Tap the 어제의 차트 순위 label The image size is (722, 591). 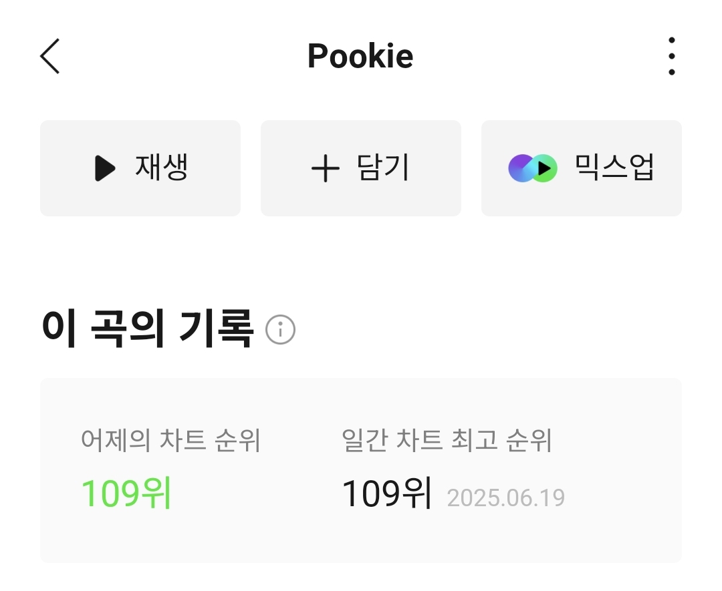coord(170,441)
